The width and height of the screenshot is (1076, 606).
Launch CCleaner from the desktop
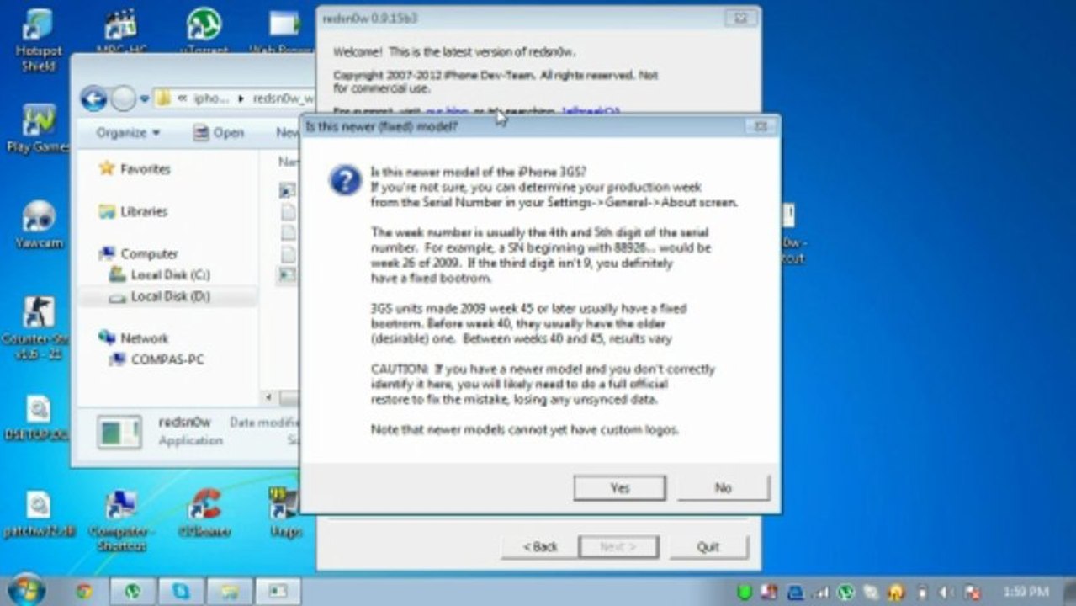tap(204, 513)
